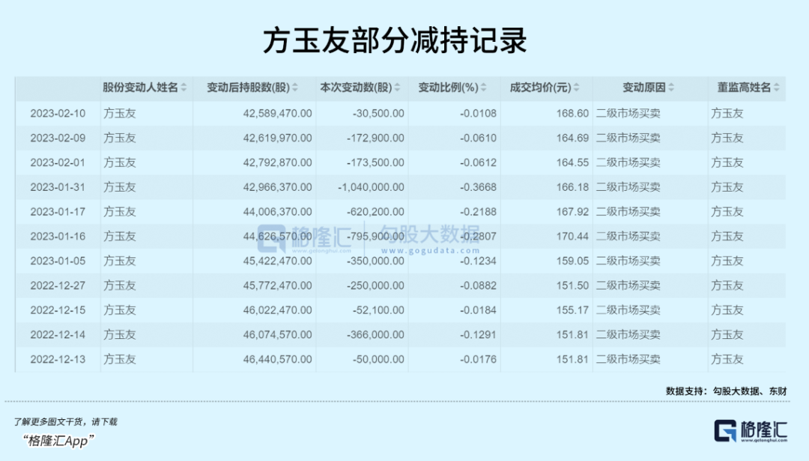The height and width of the screenshot is (461, 809).
Task: Click change ratio -0.2188
Action: pos(478,212)
